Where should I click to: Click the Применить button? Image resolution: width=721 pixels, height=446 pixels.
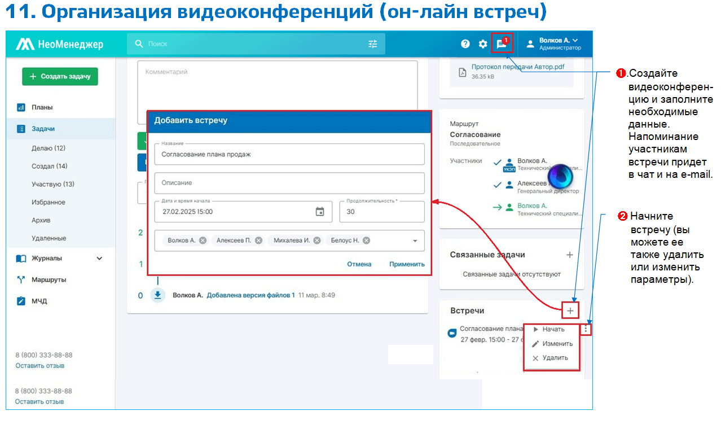[407, 264]
